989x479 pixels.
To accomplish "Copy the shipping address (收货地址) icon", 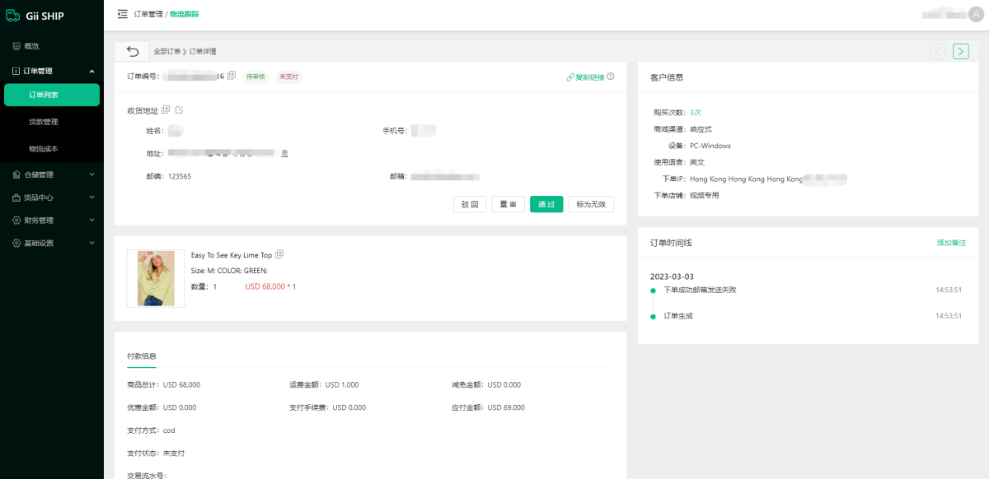I will pyautogui.click(x=166, y=110).
